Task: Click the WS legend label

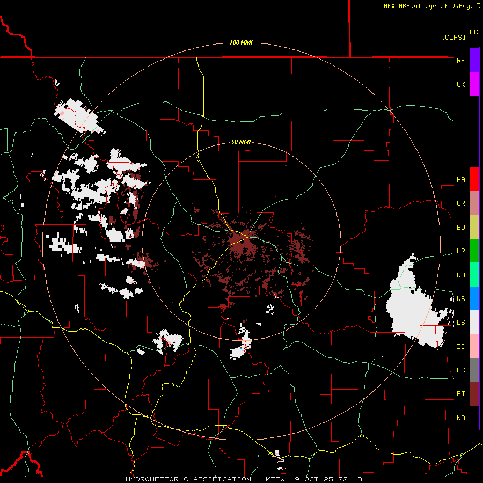Action: tap(460, 299)
